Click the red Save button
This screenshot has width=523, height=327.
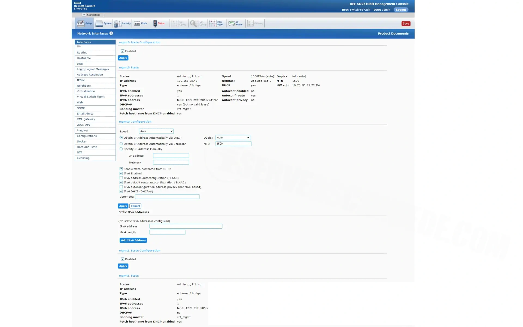click(x=406, y=23)
